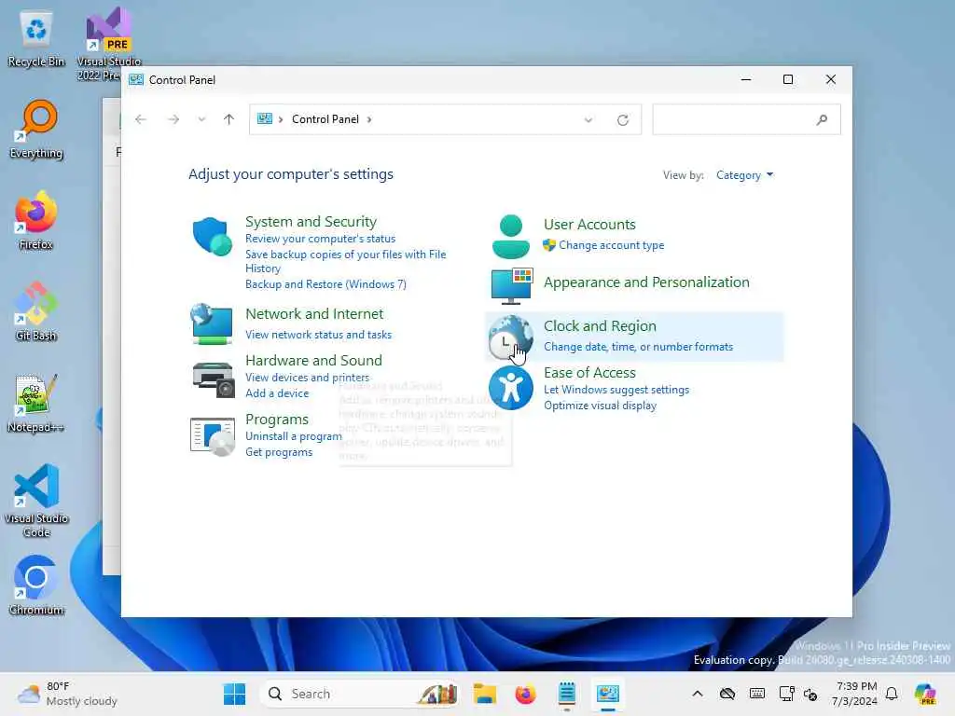Select the Everything desktop shortcut
This screenshot has height=716, width=955.
pyautogui.click(x=36, y=130)
